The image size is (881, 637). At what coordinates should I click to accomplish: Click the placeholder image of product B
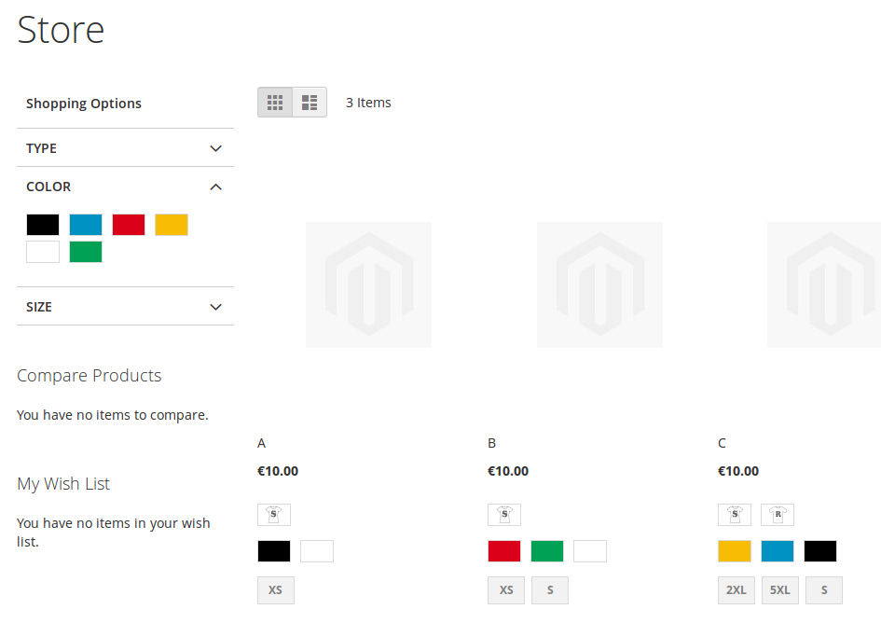coord(599,284)
